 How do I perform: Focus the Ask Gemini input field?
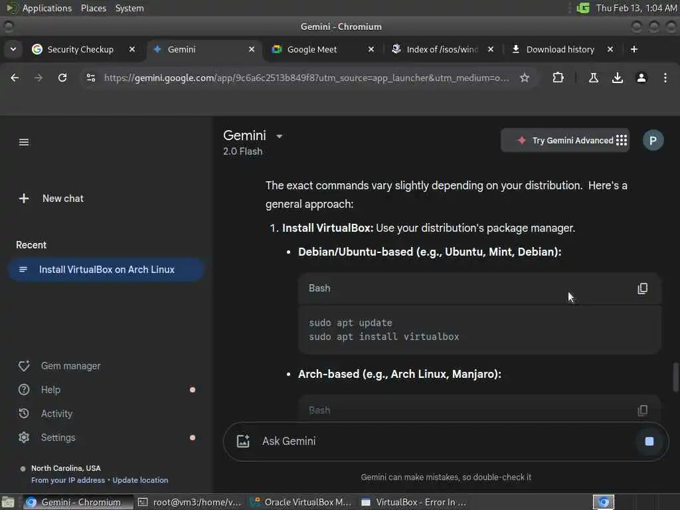[x=447, y=441]
